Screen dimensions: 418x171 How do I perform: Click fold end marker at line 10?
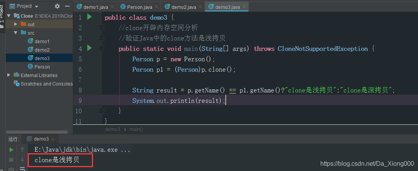pyautogui.click(x=101, y=111)
